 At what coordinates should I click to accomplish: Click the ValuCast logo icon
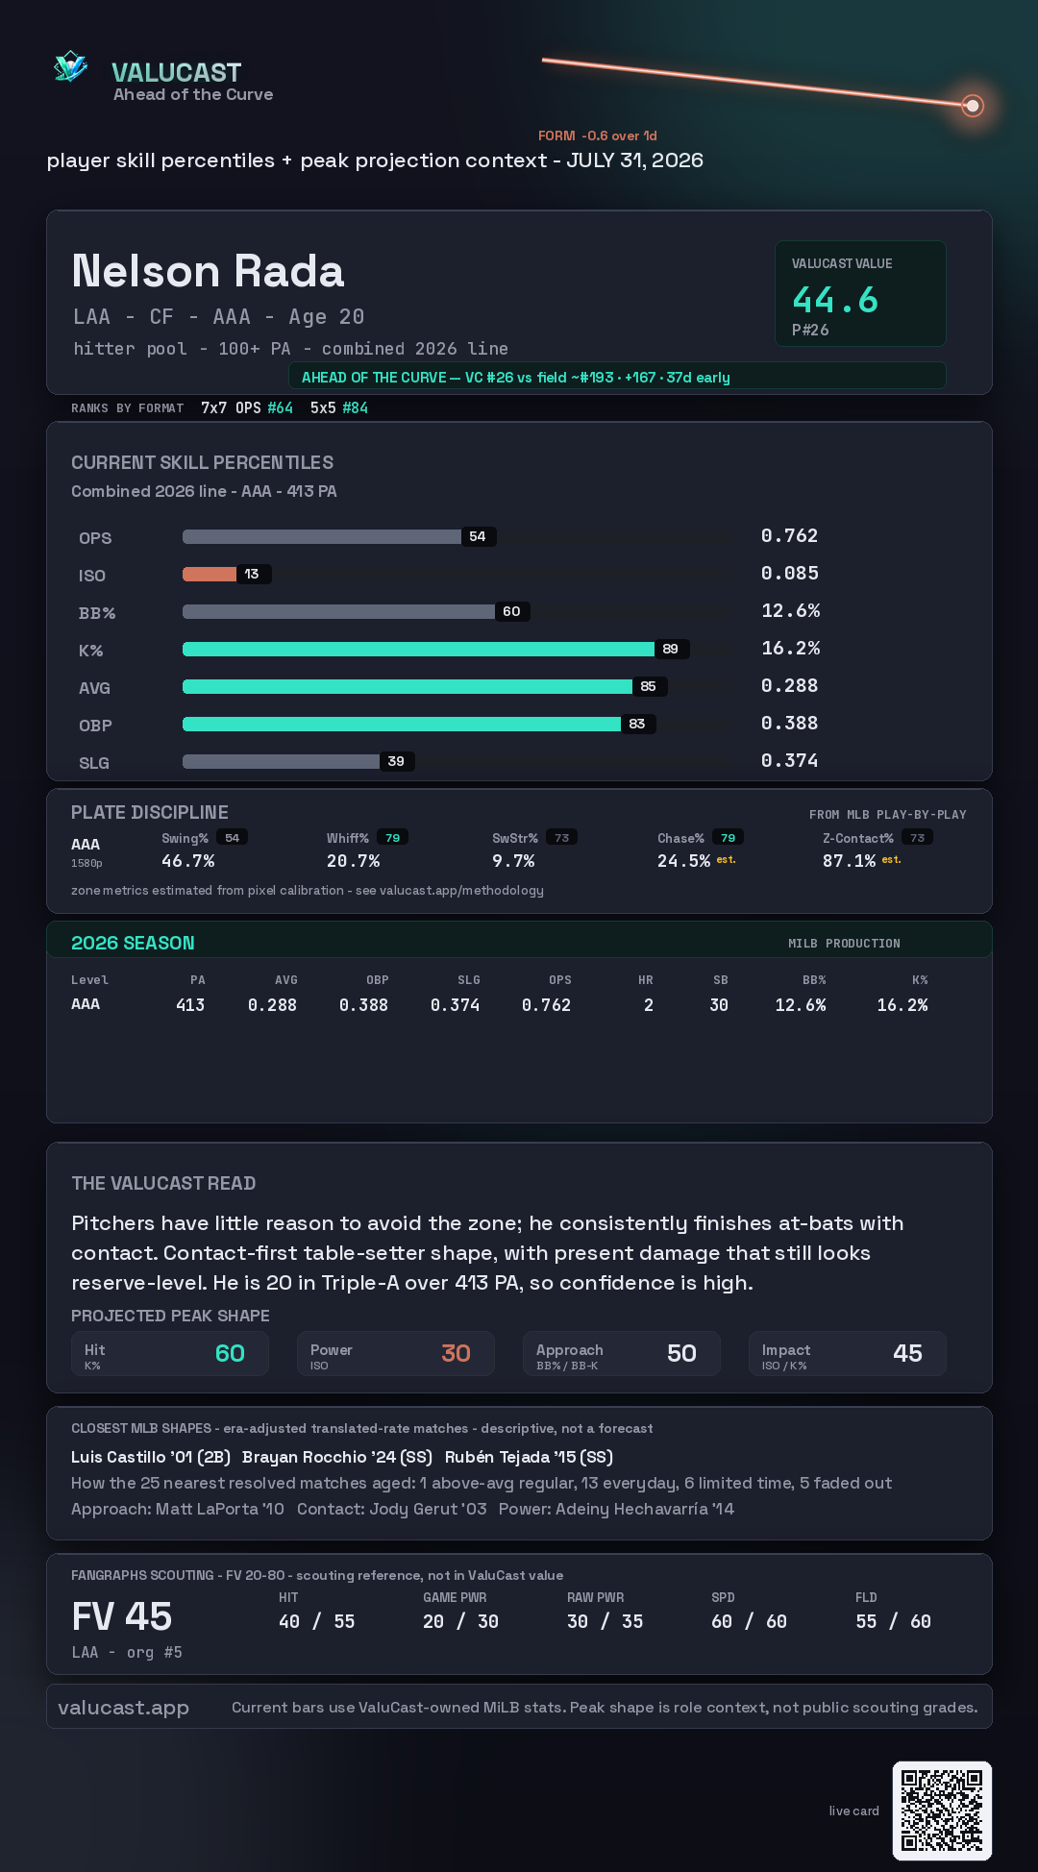70,67
